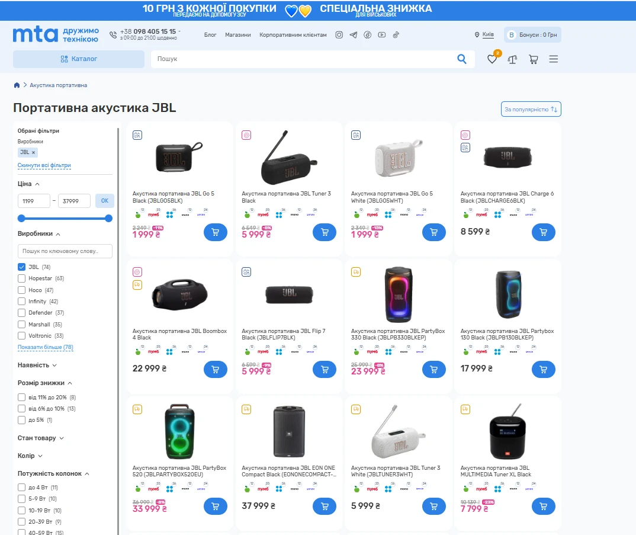Open the Каталог menu button

pyautogui.click(x=79, y=59)
